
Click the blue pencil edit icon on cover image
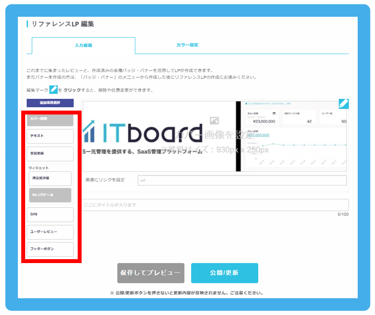point(343,104)
